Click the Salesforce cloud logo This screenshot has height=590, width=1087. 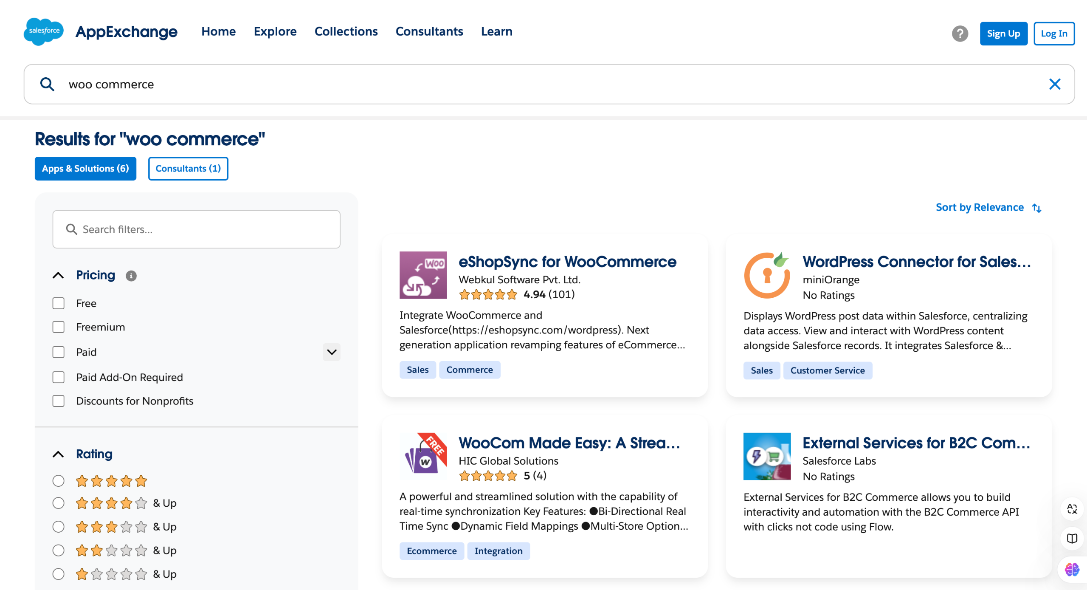tap(44, 31)
